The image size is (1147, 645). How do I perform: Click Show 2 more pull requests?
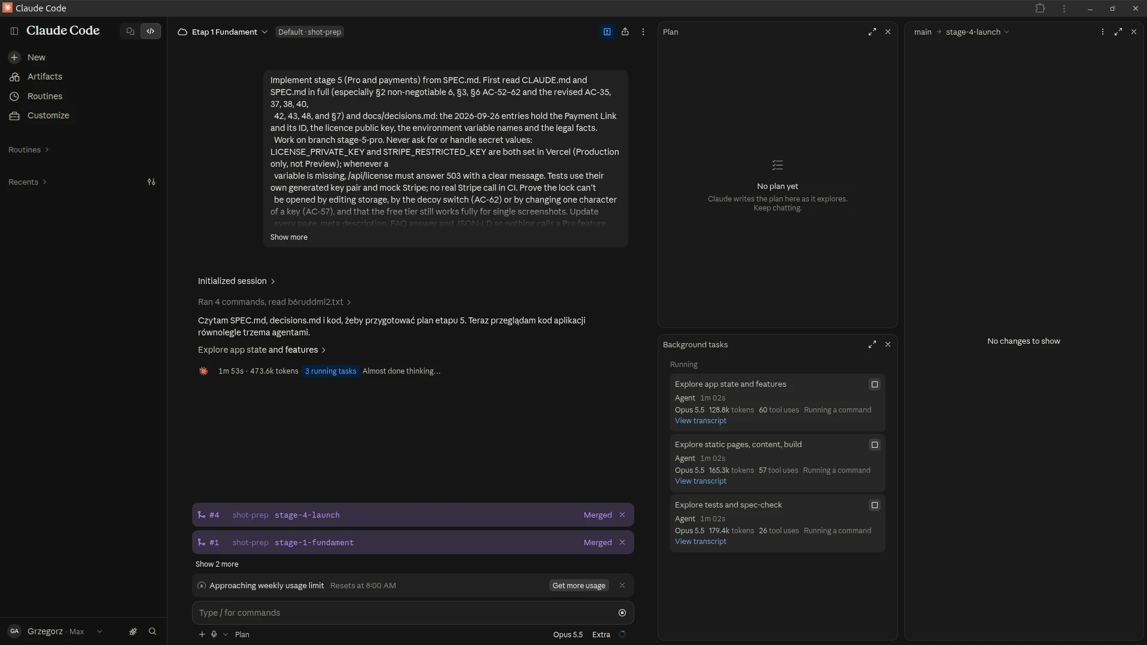pyautogui.click(x=217, y=564)
